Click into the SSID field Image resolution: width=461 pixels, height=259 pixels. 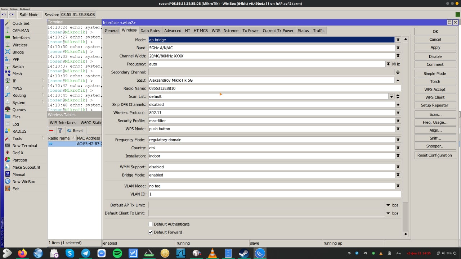pyautogui.click(x=271, y=80)
